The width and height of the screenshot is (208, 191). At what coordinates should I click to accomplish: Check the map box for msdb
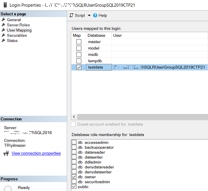pyautogui.click(x=79, y=55)
